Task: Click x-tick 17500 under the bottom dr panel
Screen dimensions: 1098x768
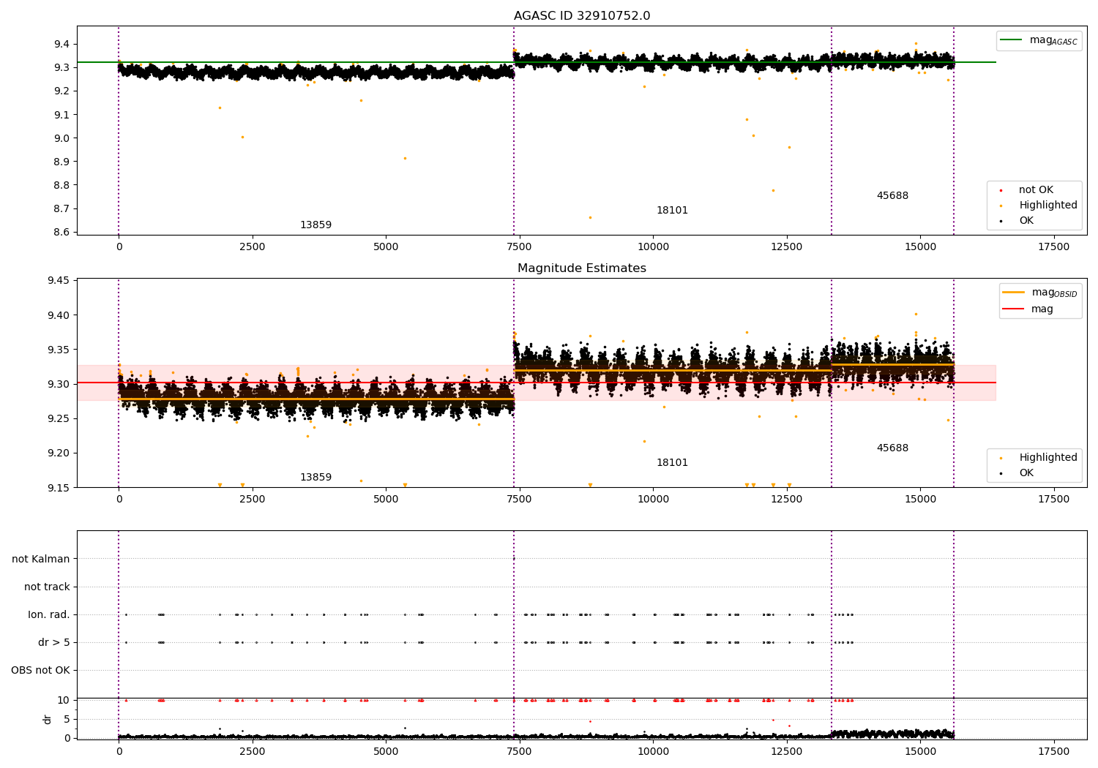Action: coord(1054,752)
